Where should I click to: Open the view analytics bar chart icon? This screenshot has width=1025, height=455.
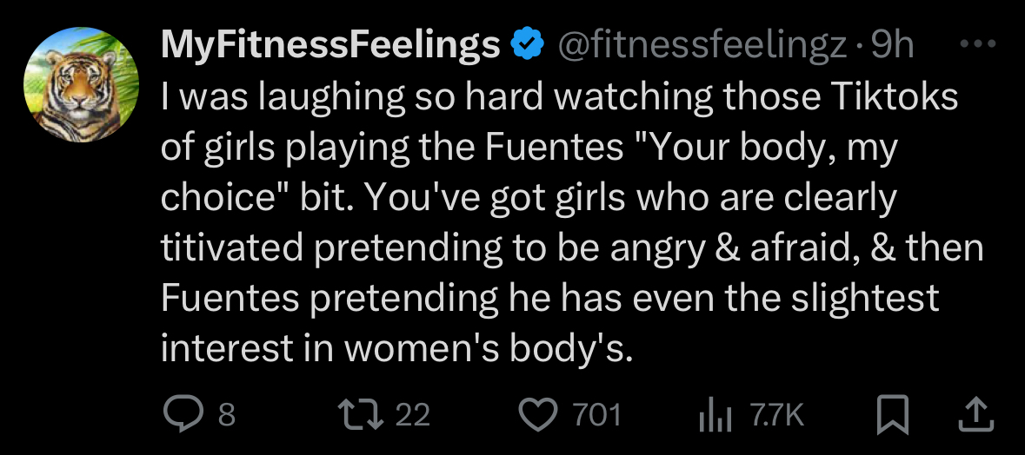click(x=715, y=416)
